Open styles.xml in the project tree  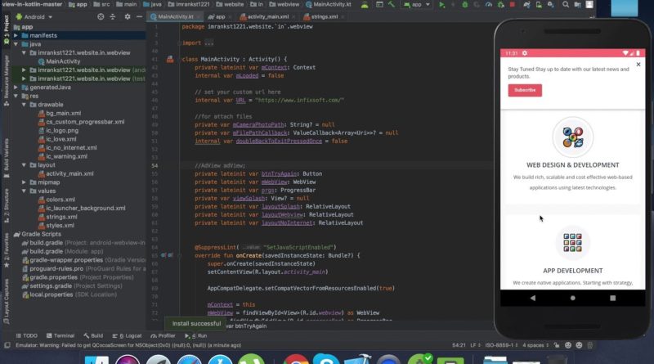click(60, 226)
